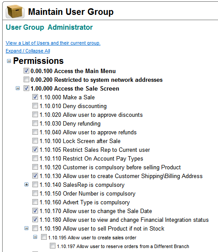The width and height of the screenshot is (218, 252).
Task: Select the 1.10.180 Financial Integration status label
Action: [x=124, y=220]
